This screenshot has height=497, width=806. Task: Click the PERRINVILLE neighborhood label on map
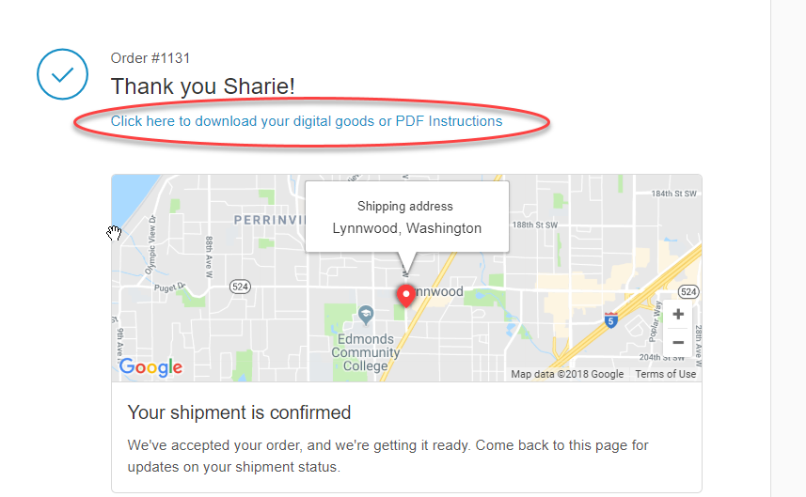pyautogui.click(x=269, y=220)
